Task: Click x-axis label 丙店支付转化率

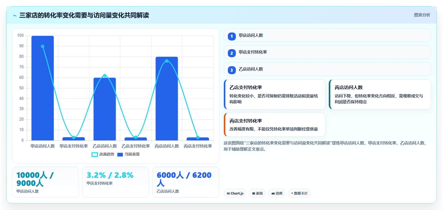Action: click(x=198, y=146)
